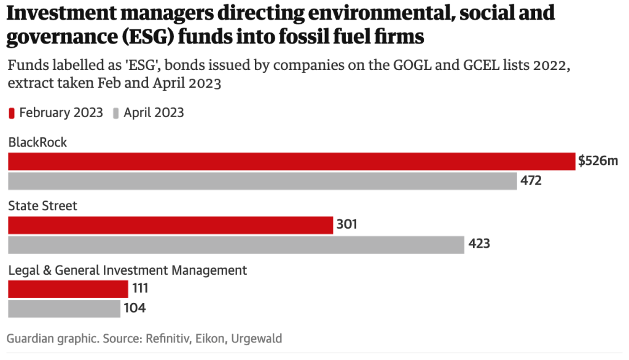Click the 301 value label
Screen dimensions: 629x360
coord(347,225)
